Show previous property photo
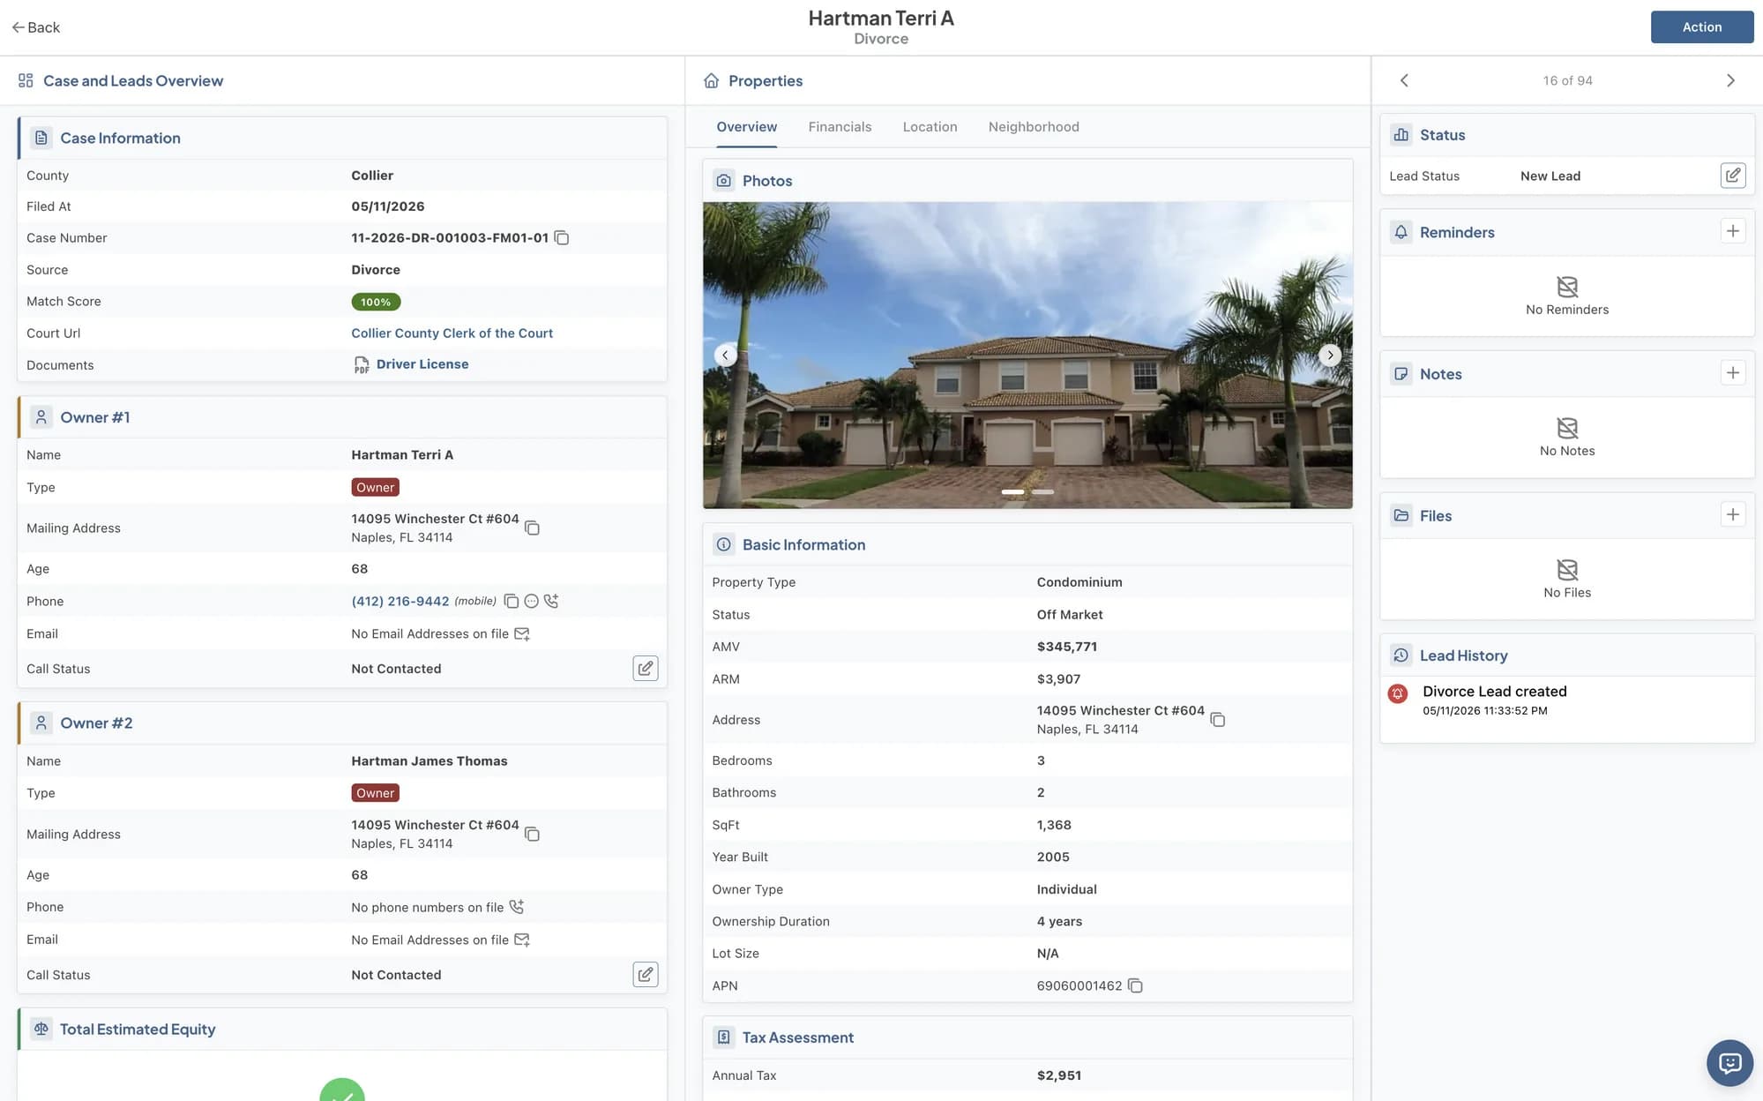This screenshot has height=1101, width=1763. [725, 355]
